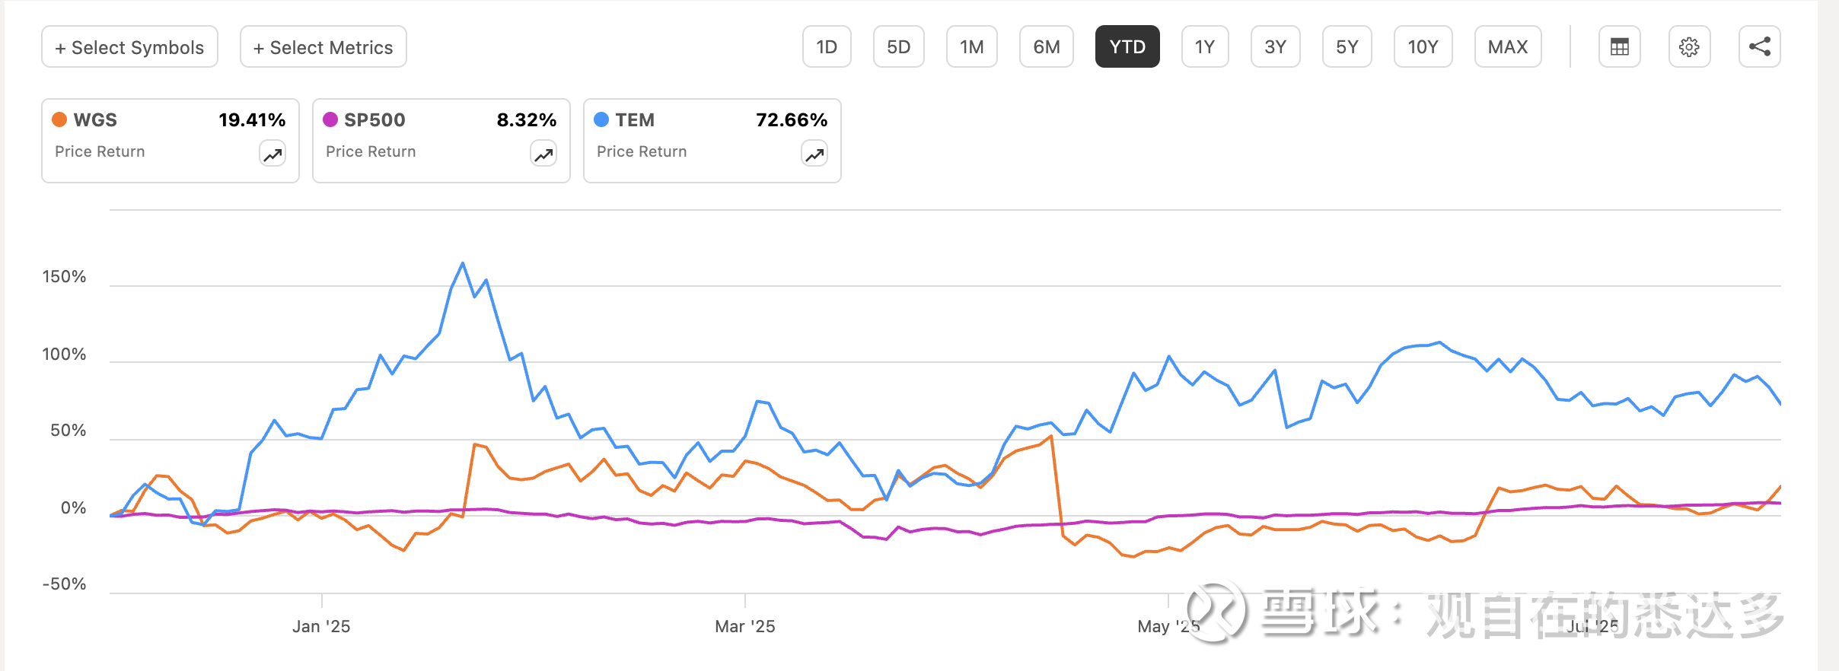Image resolution: width=1839 pixels, height=671 pixels.
Task: Click the 1M range button
Action: [x=971, y=47]
